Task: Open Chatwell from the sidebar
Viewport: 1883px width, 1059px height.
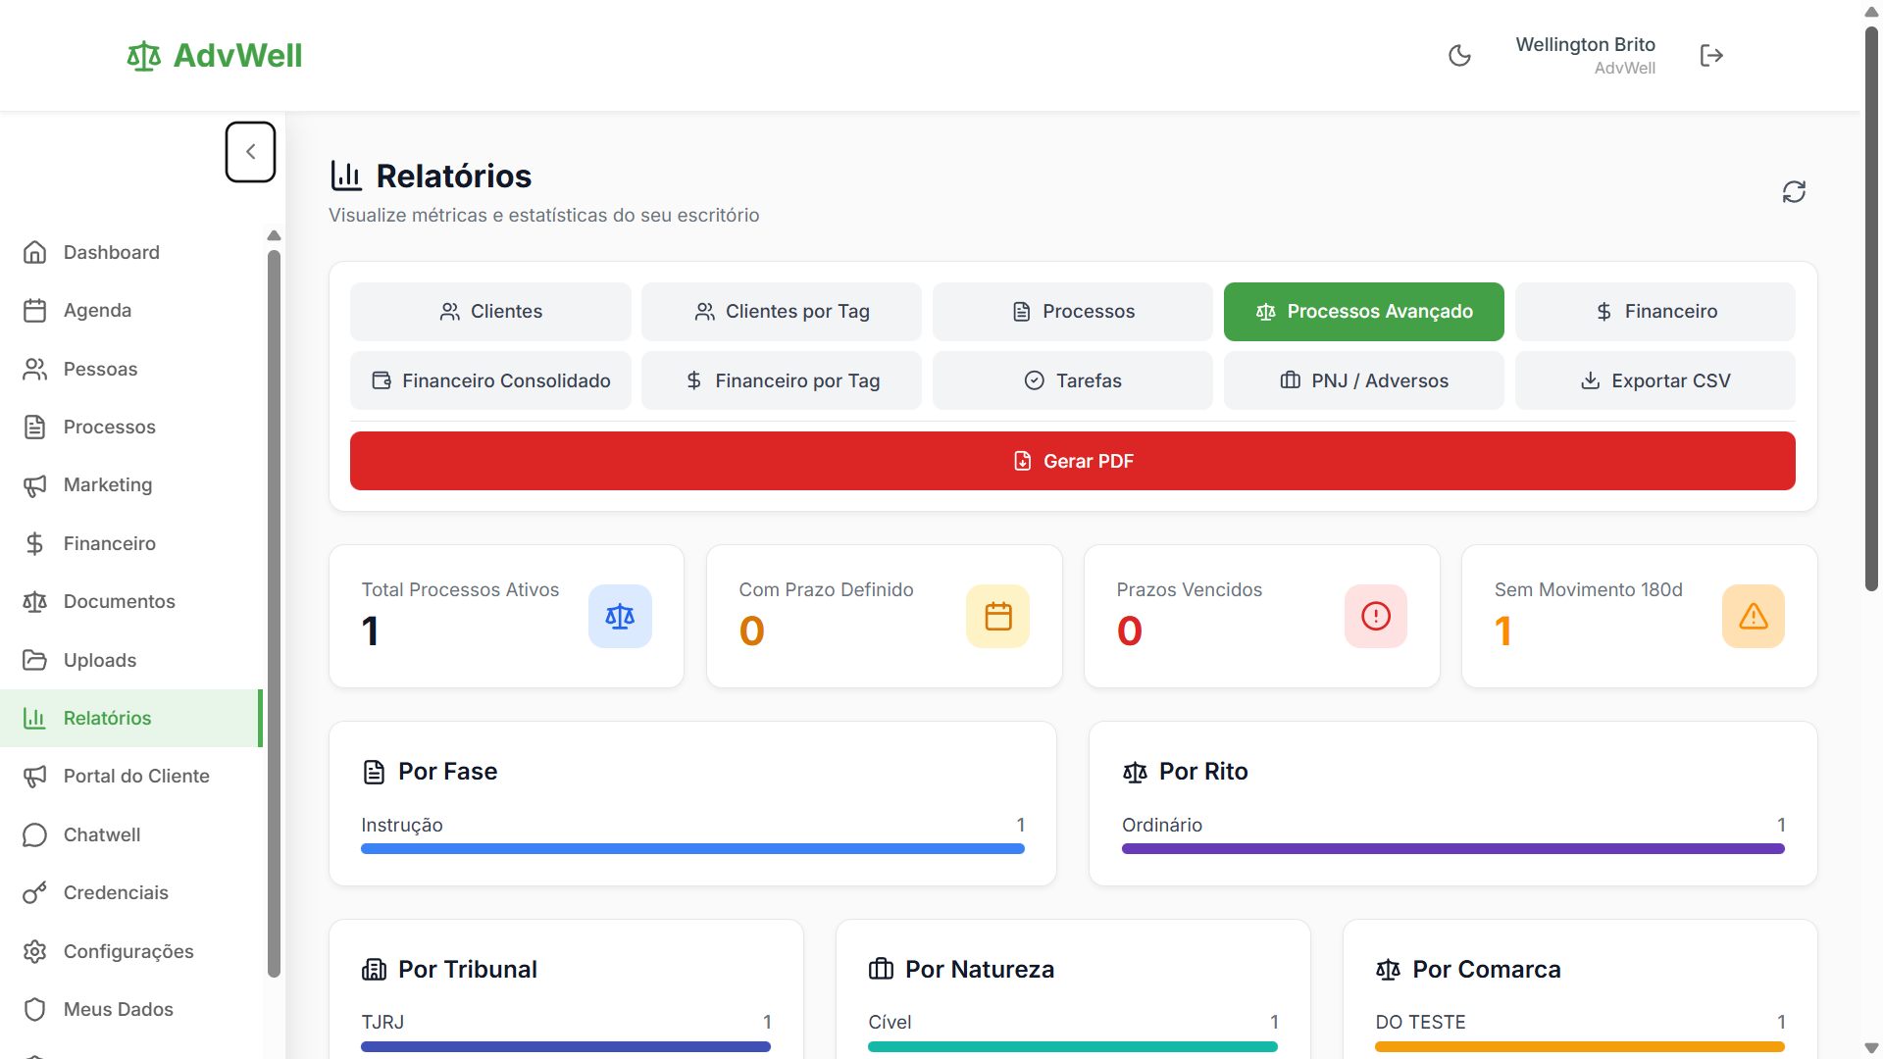Action: (x=102, y=834)
